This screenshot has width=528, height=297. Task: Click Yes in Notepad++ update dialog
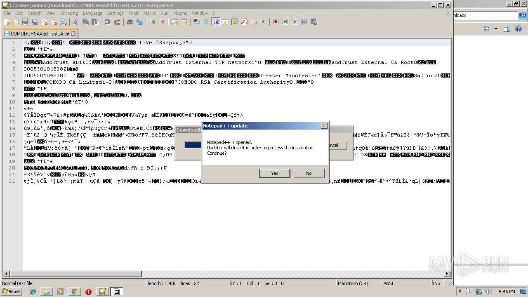coord(275,173)
